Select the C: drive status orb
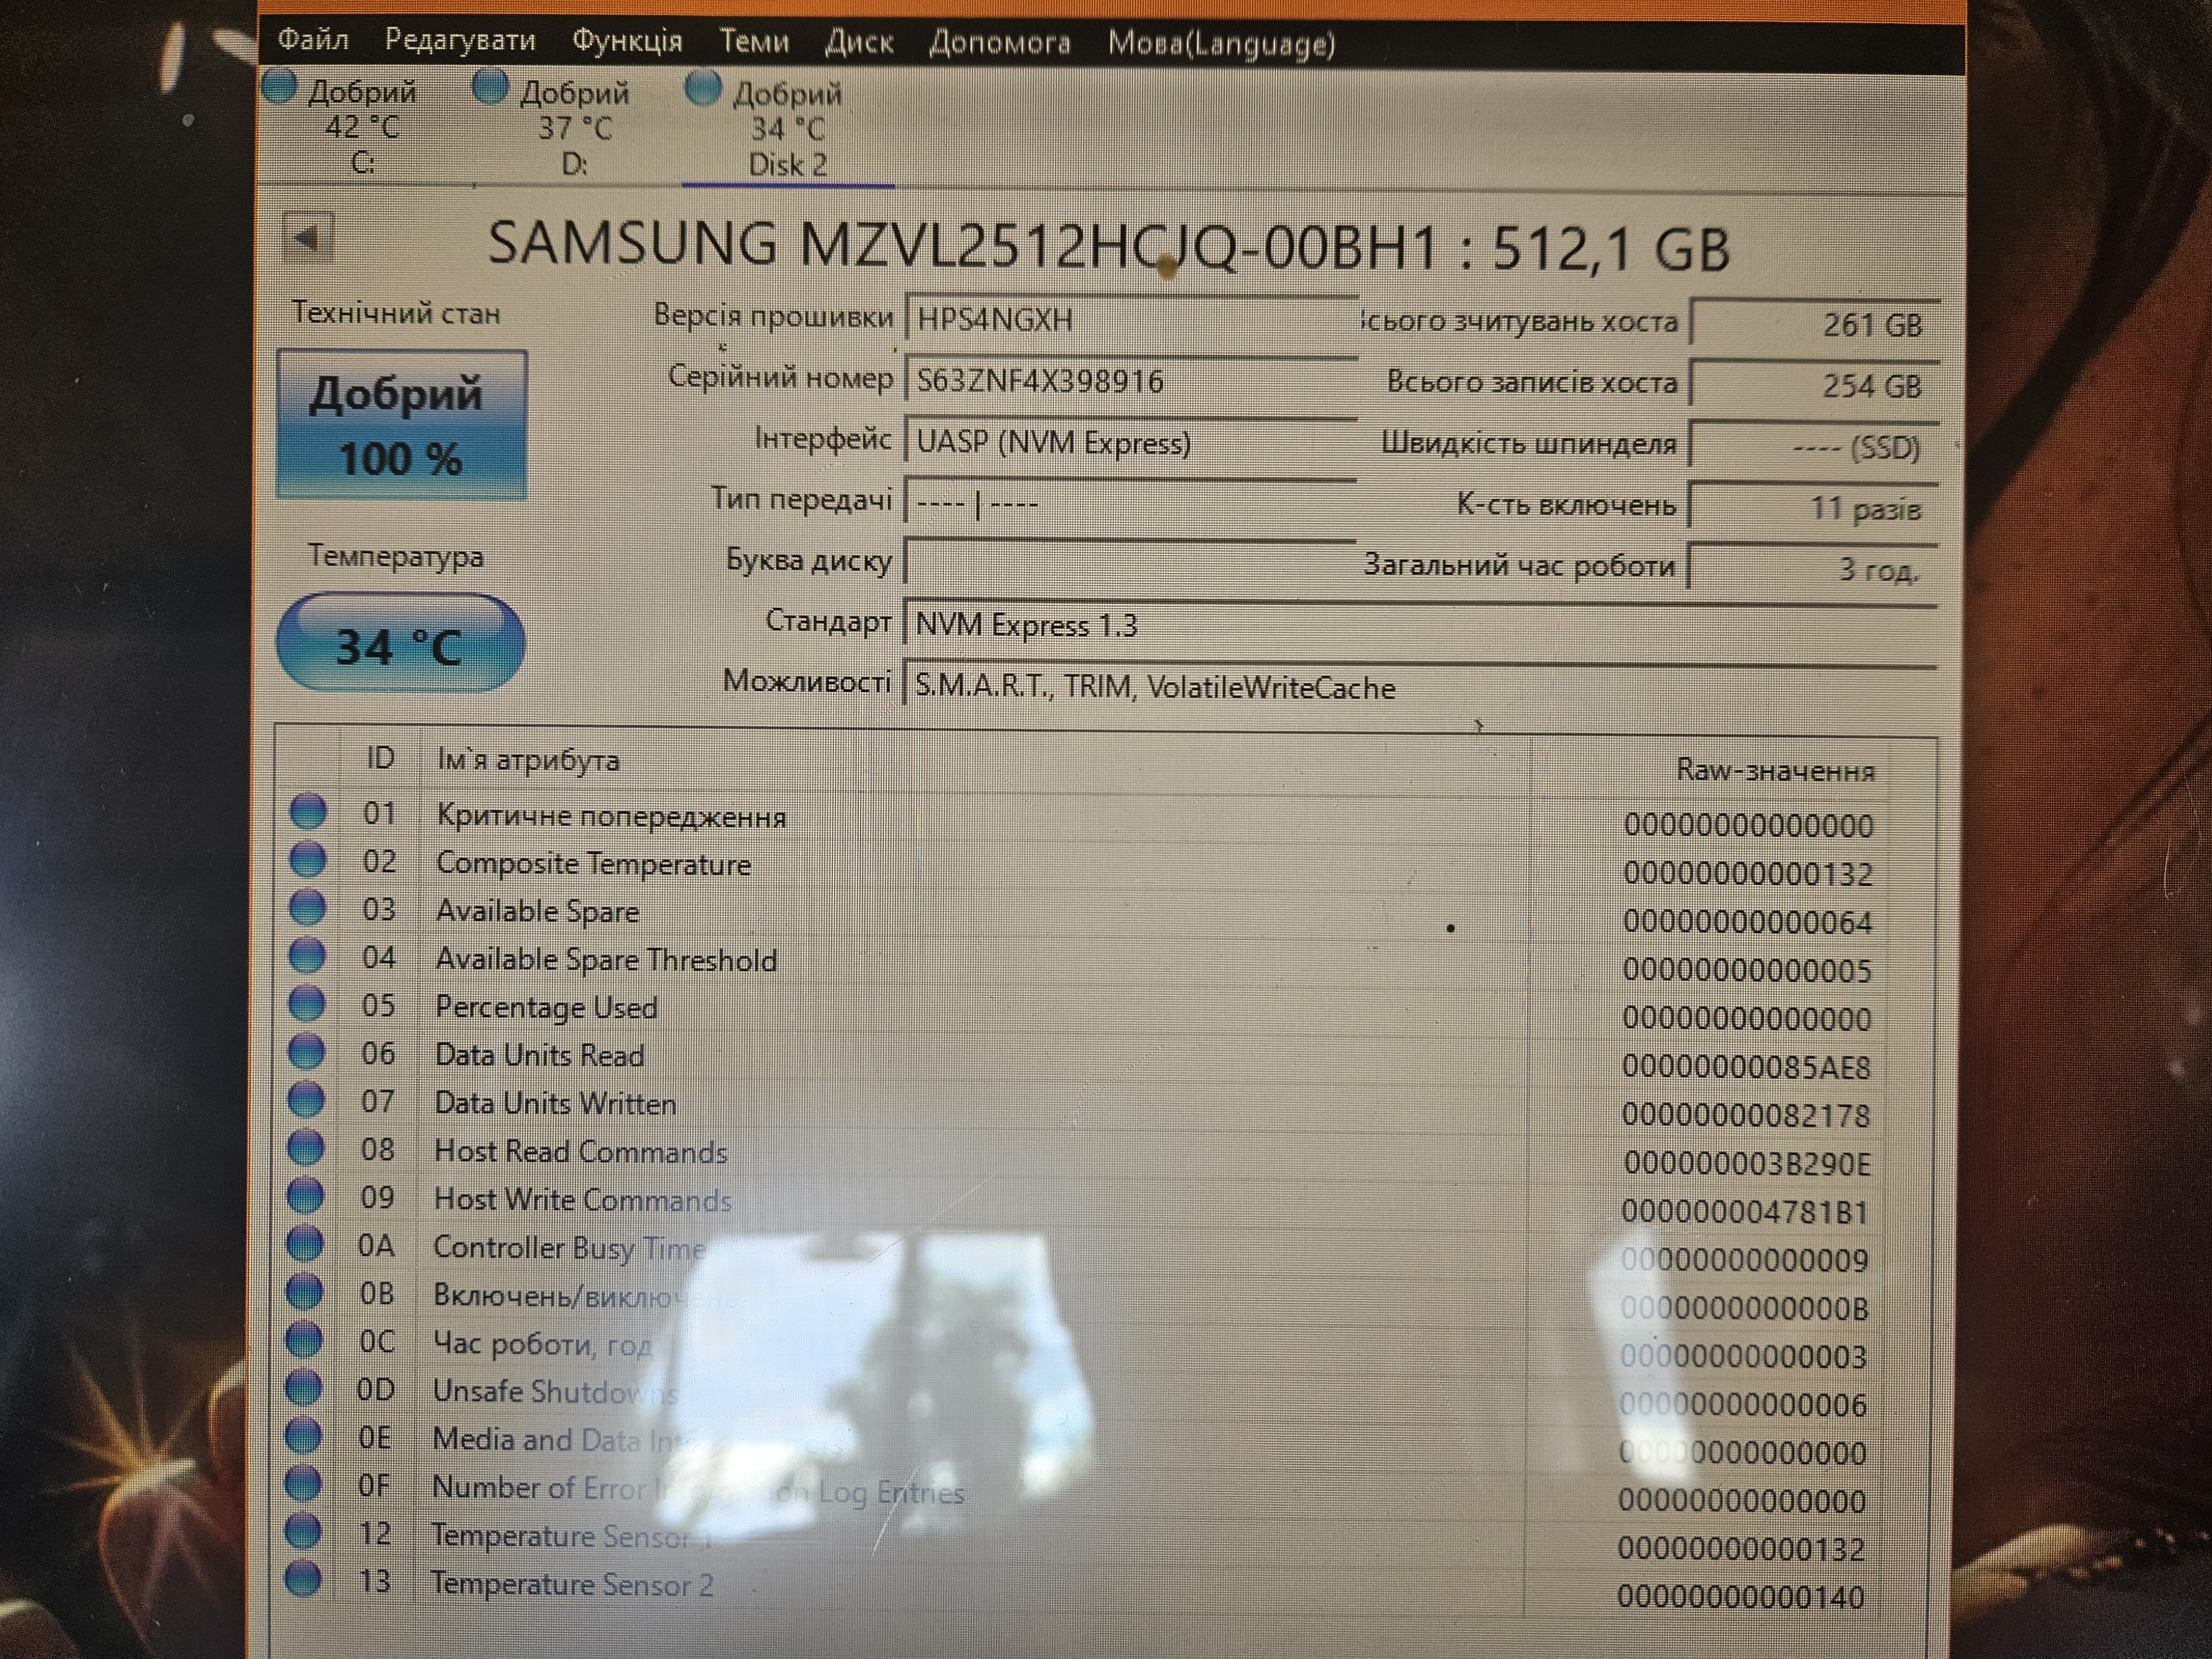Image resolution: width=2212 pixels, height=1659 pixels. coord(279,86)
